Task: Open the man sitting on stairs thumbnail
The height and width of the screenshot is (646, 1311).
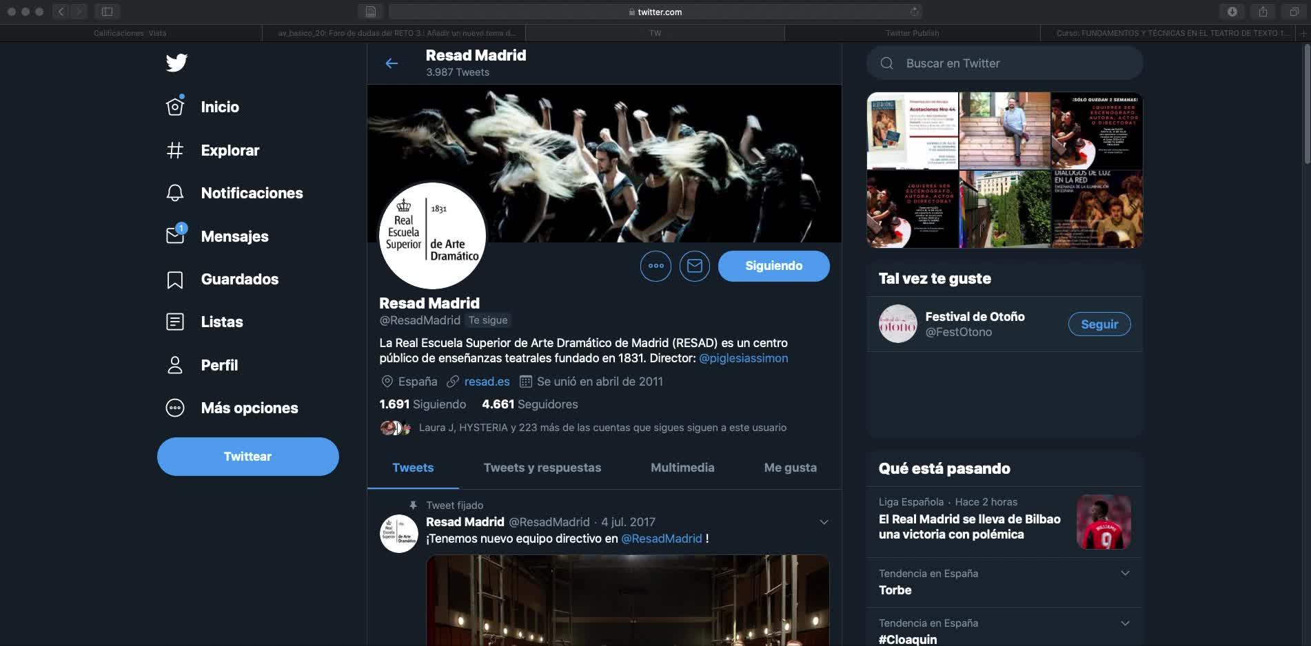Action: (x=1005, y=131)
